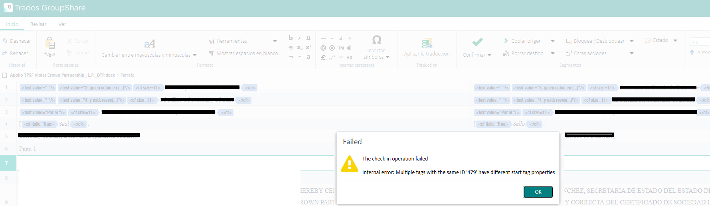Viewport: 710px width, 206px height.
Task: Insert the copyright © symbol
Action: [x=323, y=48]
